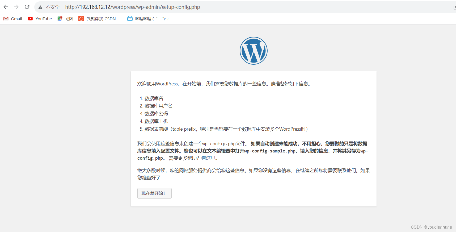Click list item 数据表前缀
456x232 pixels.
(226, 129)
